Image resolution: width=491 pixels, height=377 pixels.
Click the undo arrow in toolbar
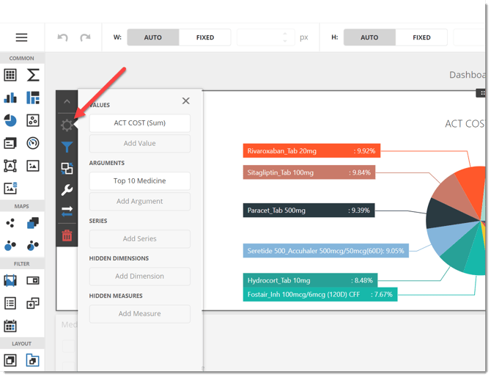[63, 37]
